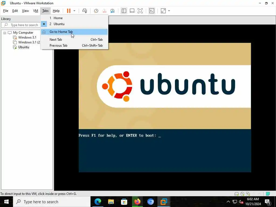Screen dimensions: 276x207
Task: Toggle the console view button
Action: pyautogui.click(x=152, y=11)
